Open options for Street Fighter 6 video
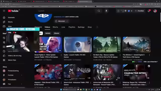This screenshot has height=91, width=161. [61, 55]
